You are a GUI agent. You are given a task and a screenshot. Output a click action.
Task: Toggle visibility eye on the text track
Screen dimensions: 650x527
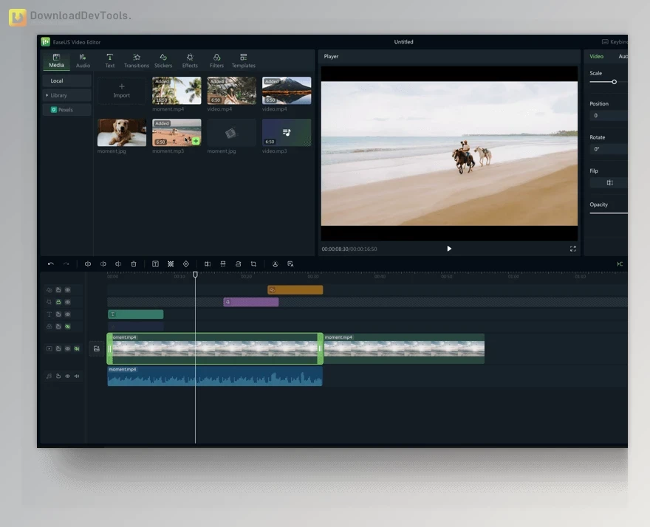67,314
